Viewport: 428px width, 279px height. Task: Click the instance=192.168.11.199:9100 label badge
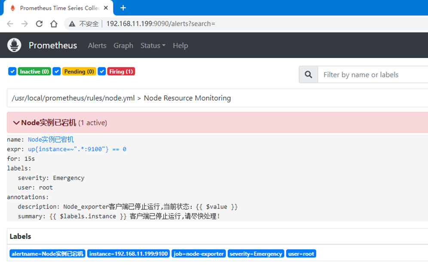pos(128,254)
